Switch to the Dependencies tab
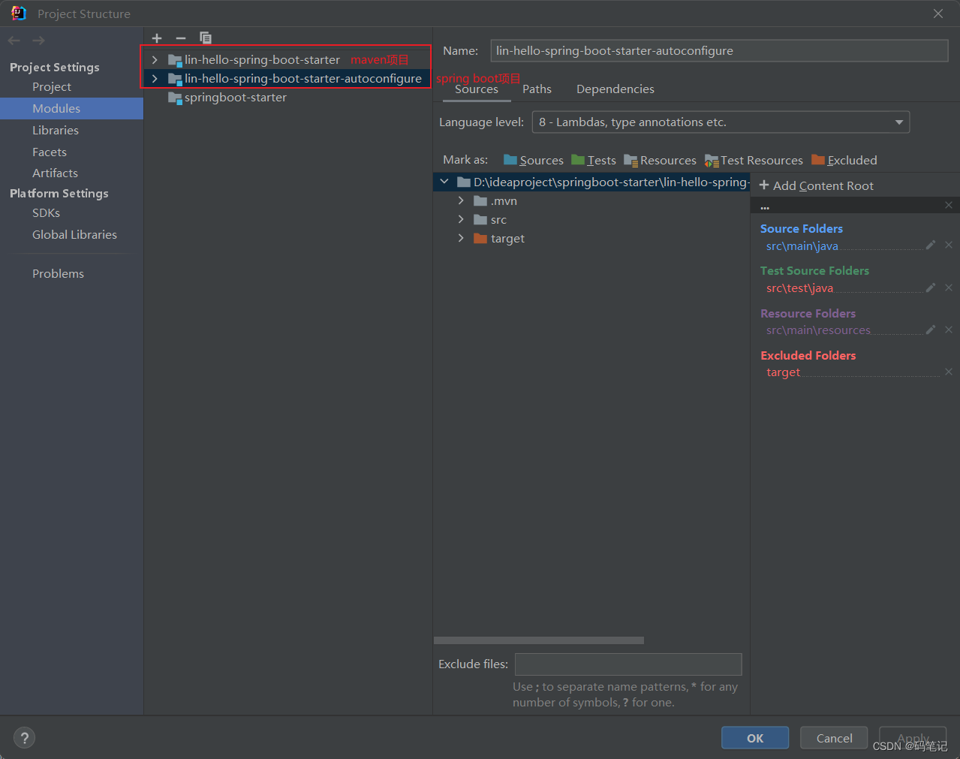Screen dimensions: 960x759 click(615, 89)
